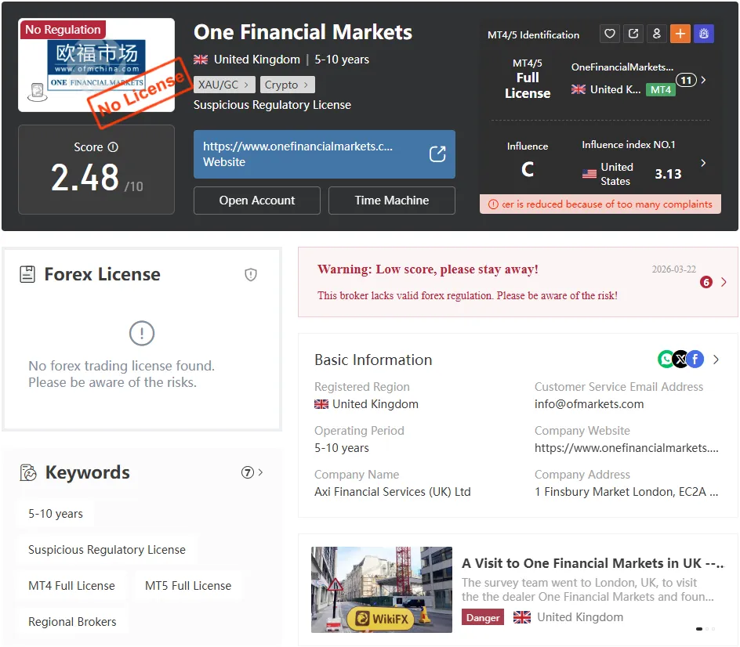Select the MT4 Full License keyword
Screen dimensions: 740x647
coord(72,586)
